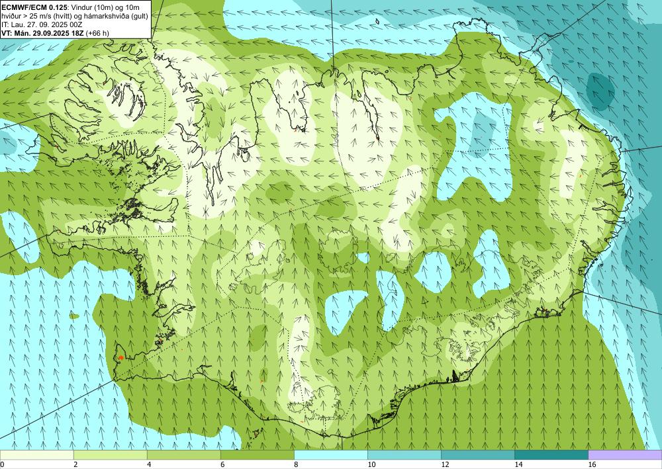Click the turquoise 10–12 legend swatch
This screenshot has width=662, height=469.
click(404, 455)
